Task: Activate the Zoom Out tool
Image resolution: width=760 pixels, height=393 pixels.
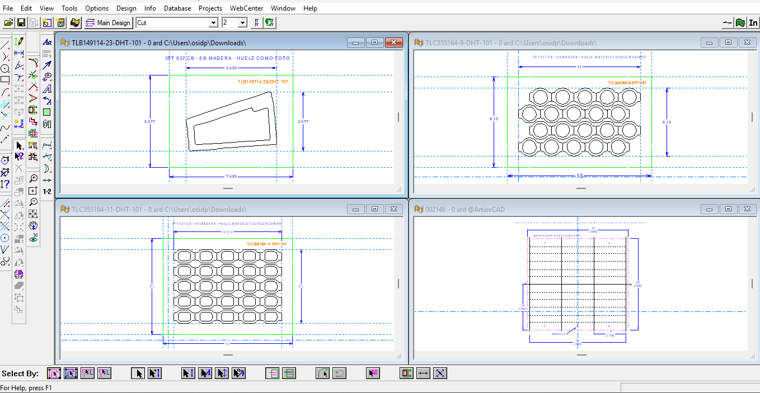Action: pyautogui.click(x=34, y=202)
